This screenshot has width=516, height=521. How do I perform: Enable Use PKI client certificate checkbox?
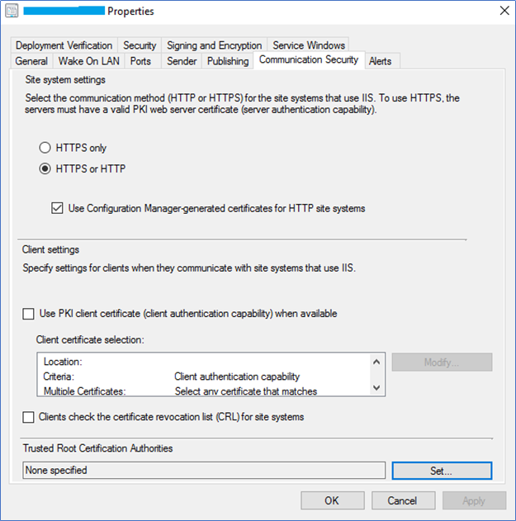(28, 314)
